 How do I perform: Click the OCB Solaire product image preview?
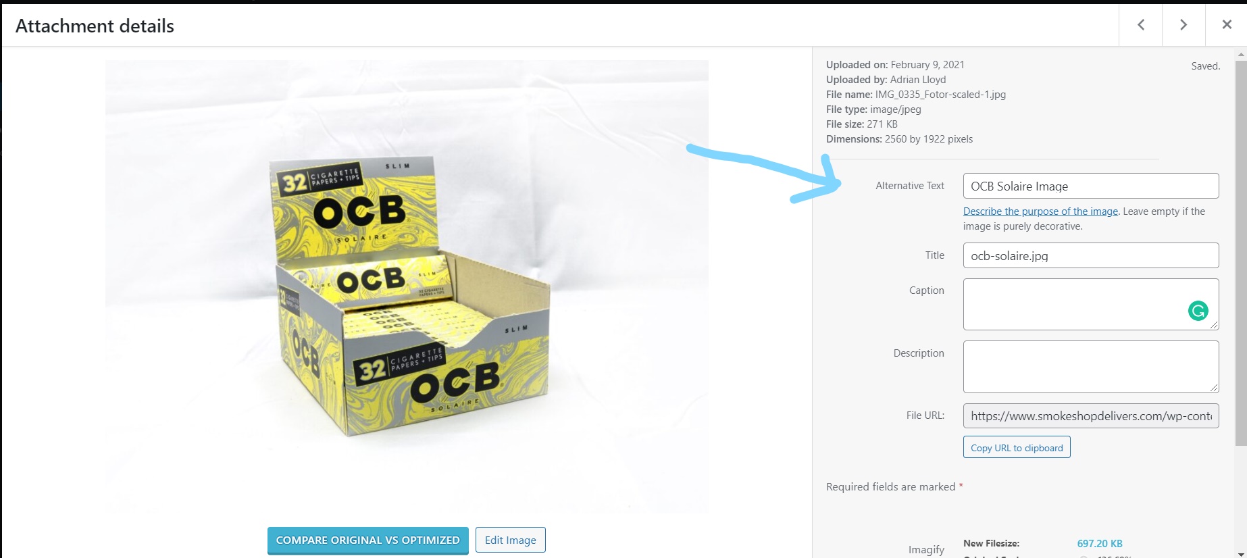coord(407,286)
